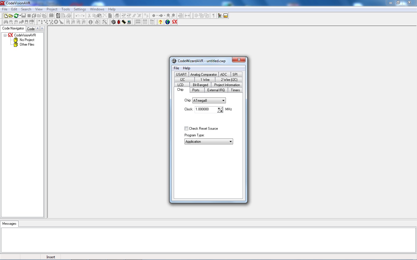Viewport: 417px width, 260px height.
Task: Click the Clock frequency spinner arrows
Action: pyautogui.click(x=220, y=109)
